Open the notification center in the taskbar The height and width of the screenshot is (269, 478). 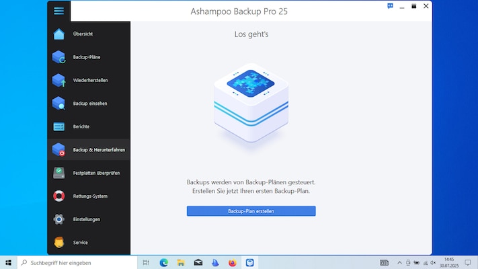[468, 263]
